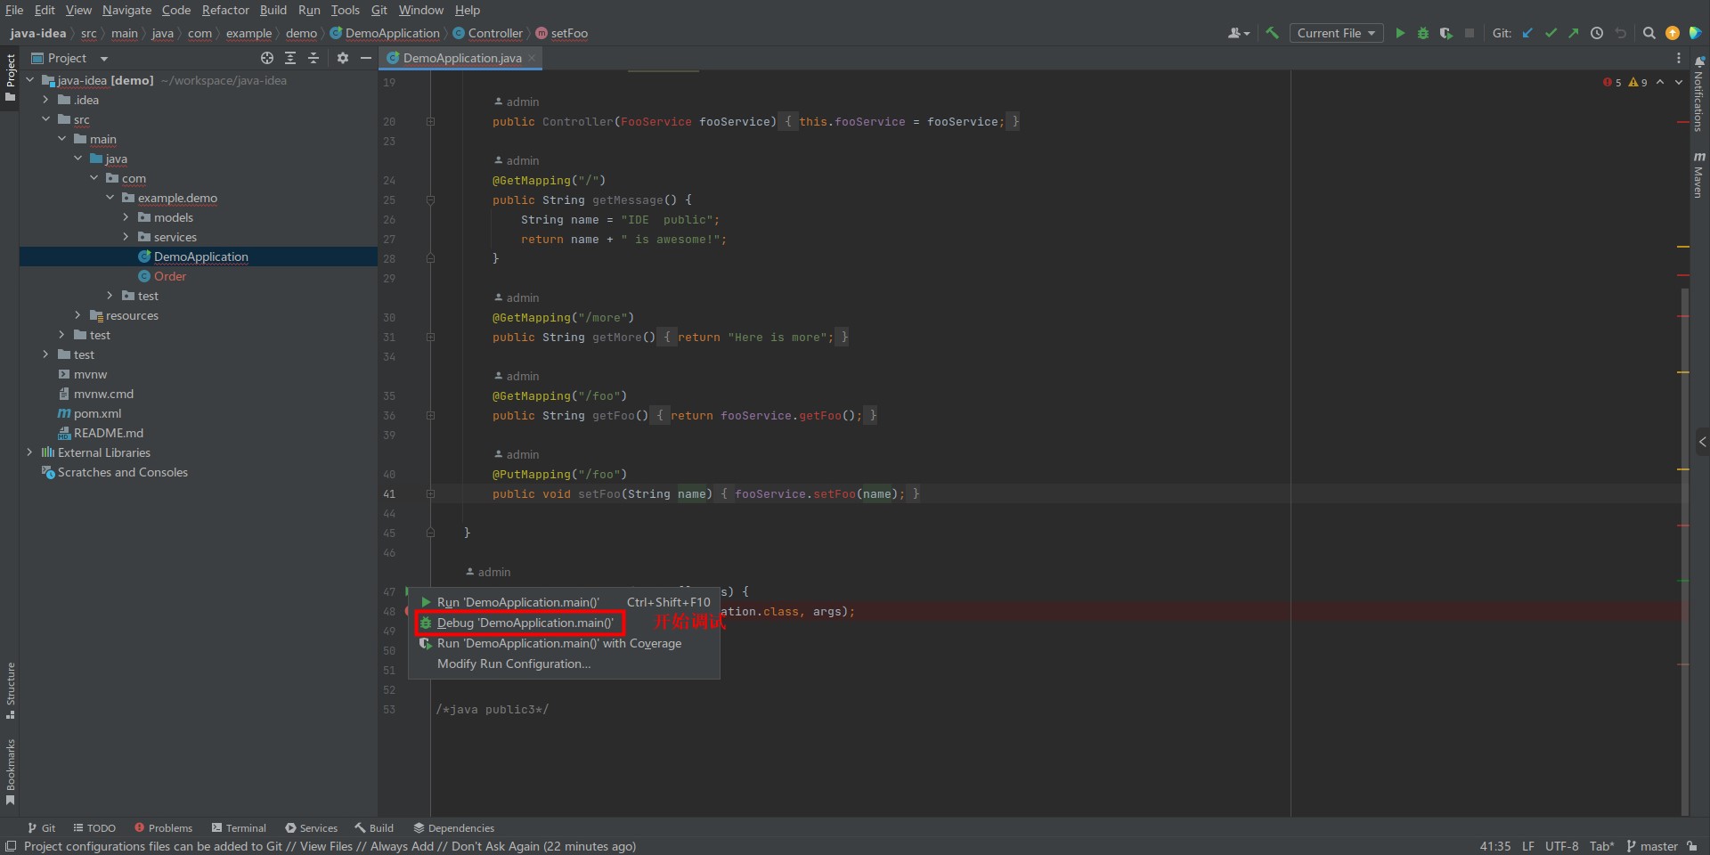Screen dimensions: 1710x855
Task: Expand the .idea folder
Action: click(46, 100)
